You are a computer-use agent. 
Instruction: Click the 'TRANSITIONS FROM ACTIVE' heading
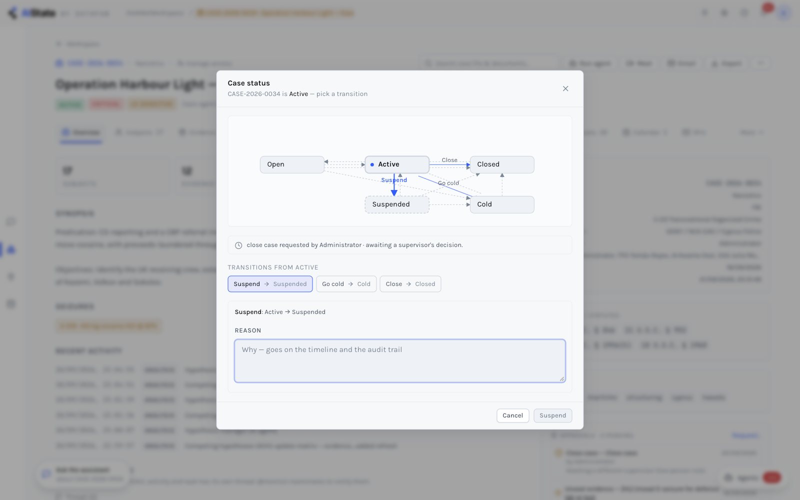(x=273, y=267)
